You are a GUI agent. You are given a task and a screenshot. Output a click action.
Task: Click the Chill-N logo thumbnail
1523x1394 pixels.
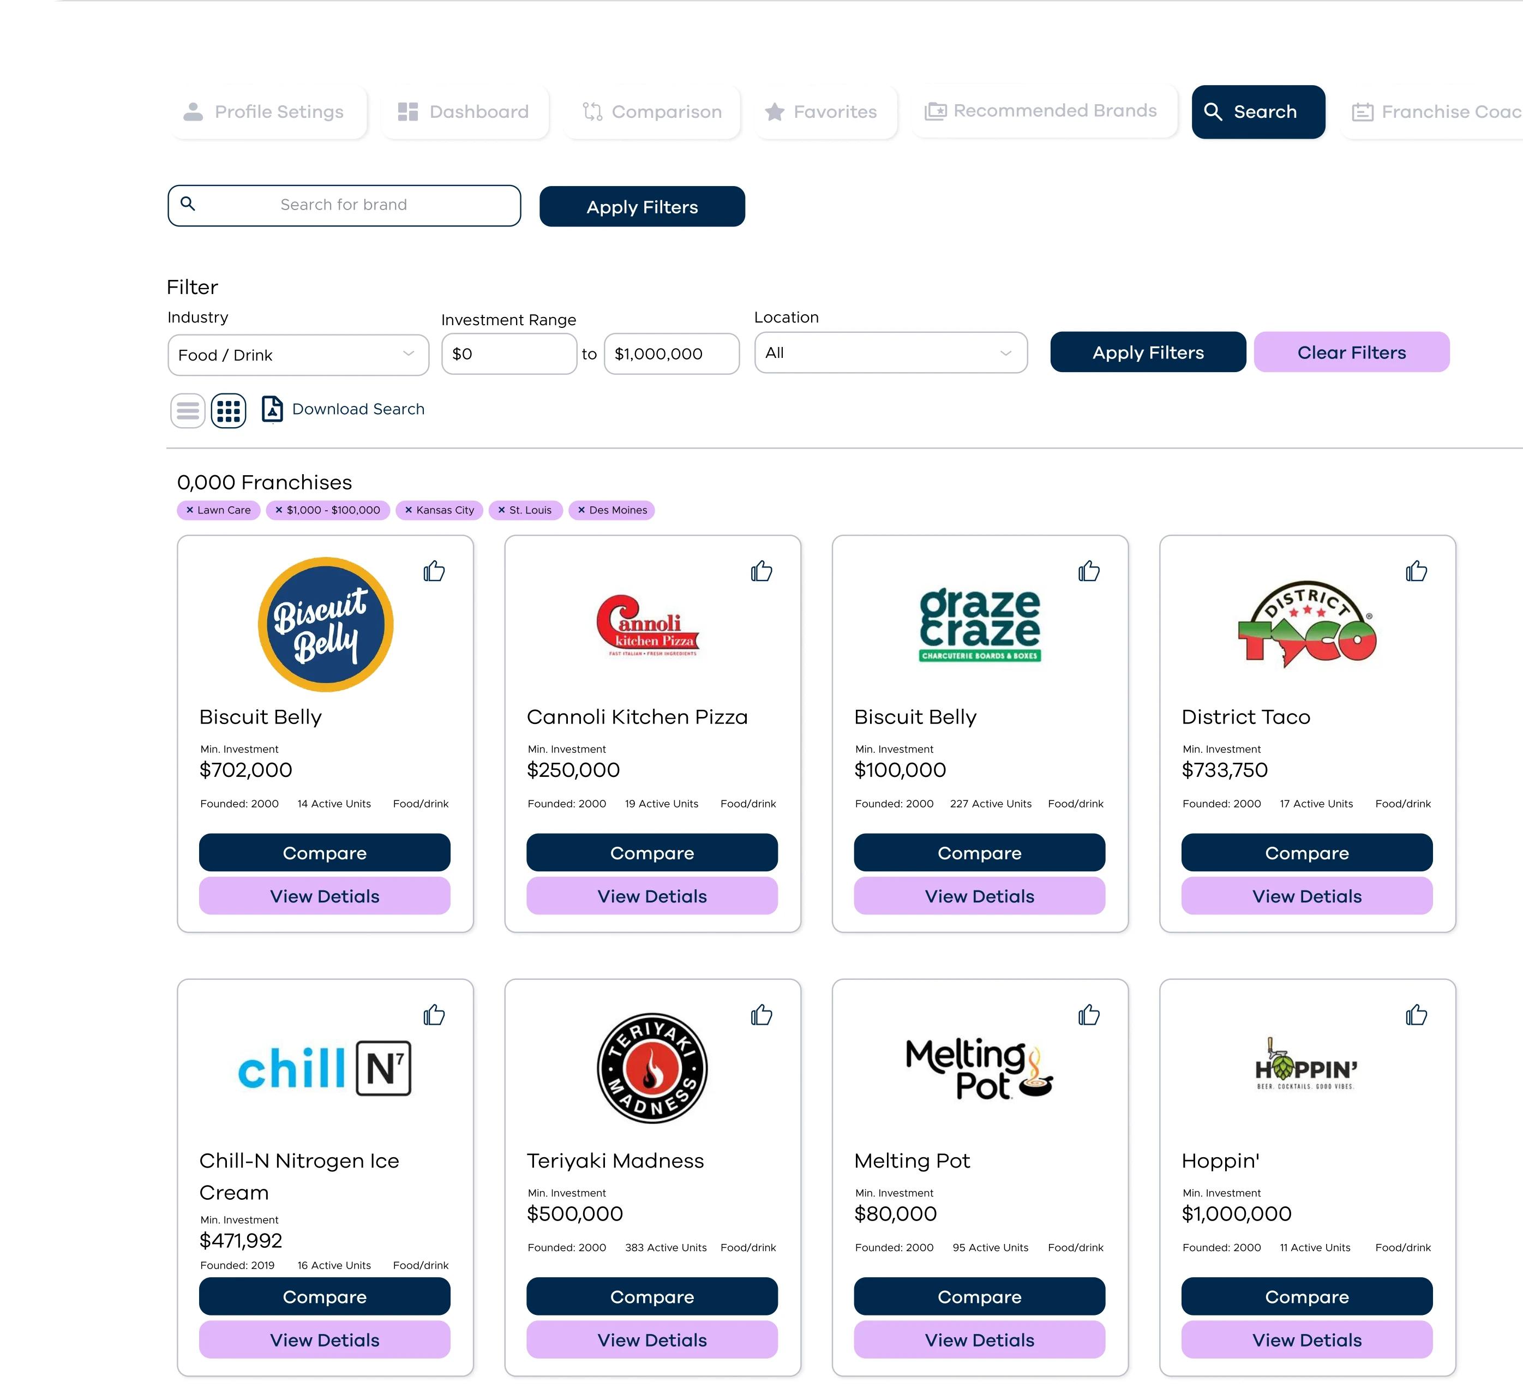click(325, 1068)
